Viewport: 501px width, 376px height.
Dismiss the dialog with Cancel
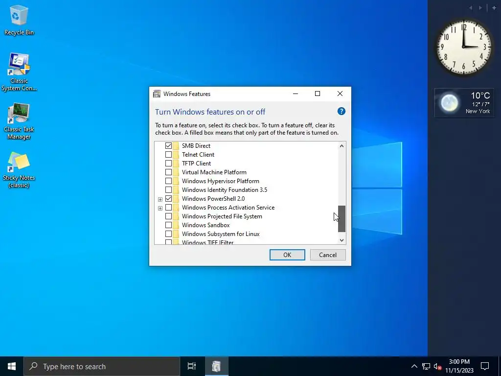tap(328, 255)
